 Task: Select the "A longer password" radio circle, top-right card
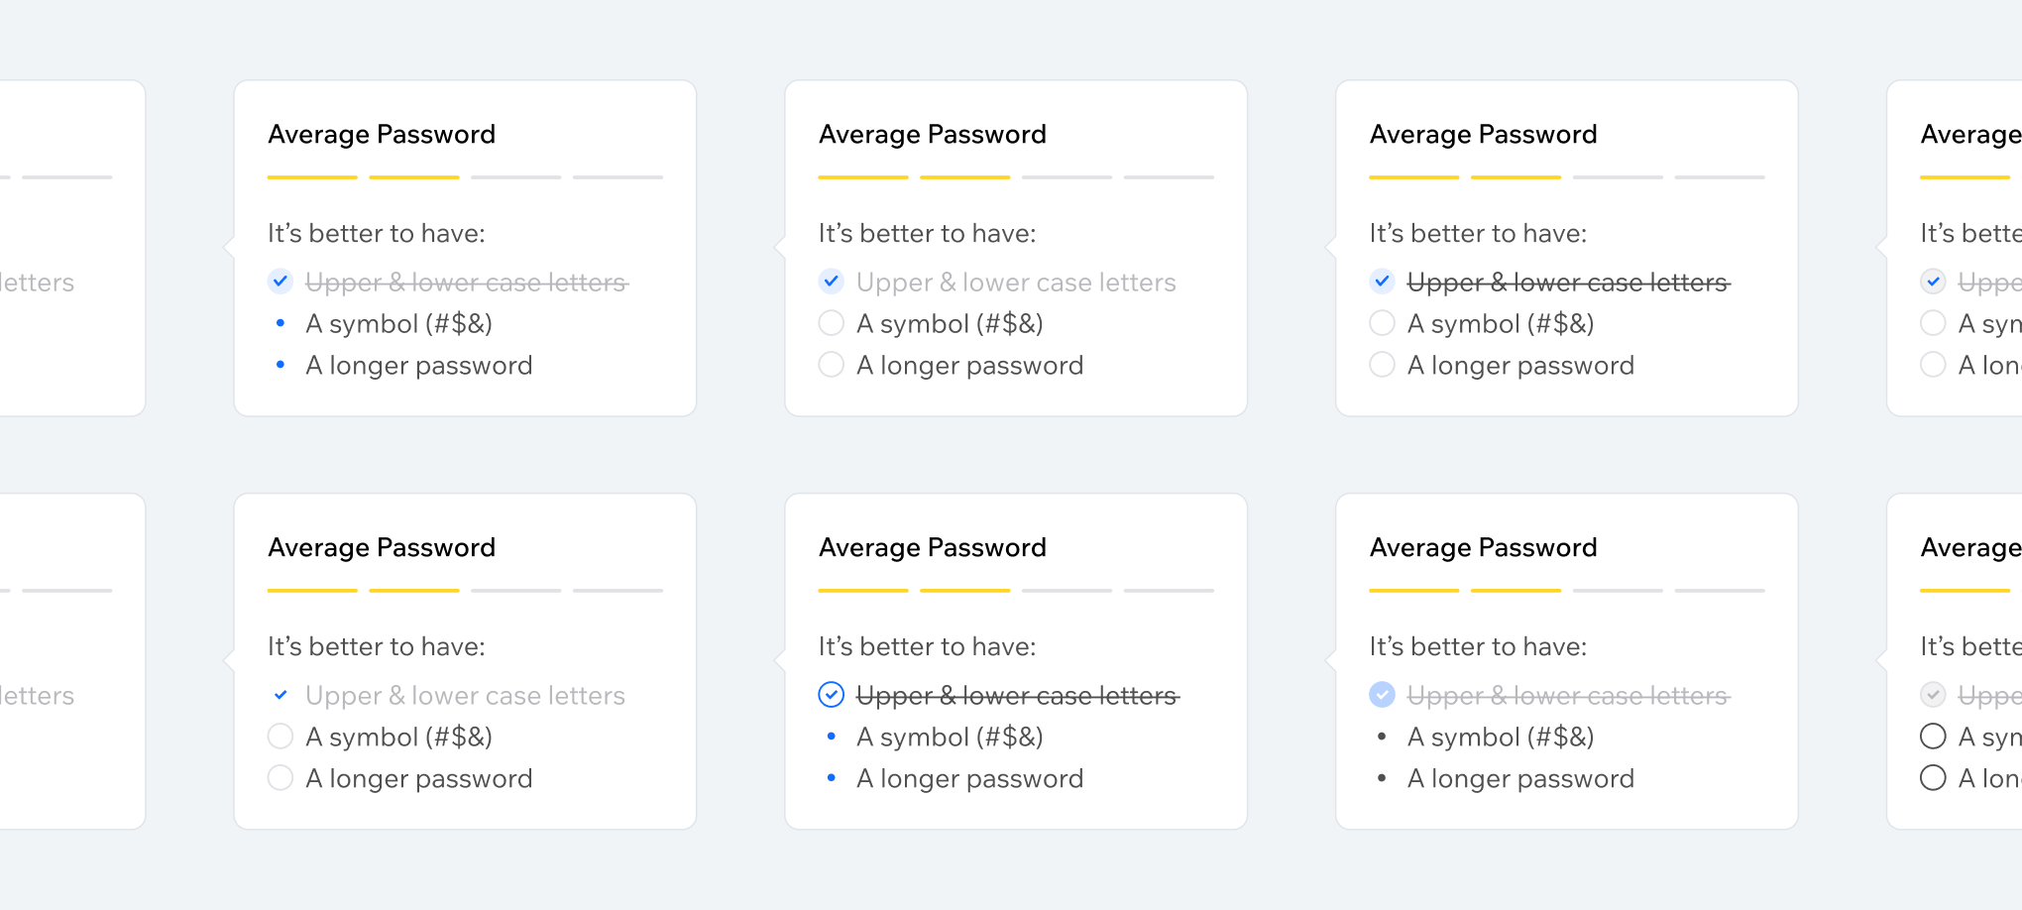(1382, 365)
